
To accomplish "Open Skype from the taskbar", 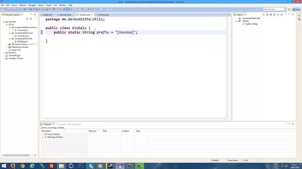I will (x=91, y=166).
